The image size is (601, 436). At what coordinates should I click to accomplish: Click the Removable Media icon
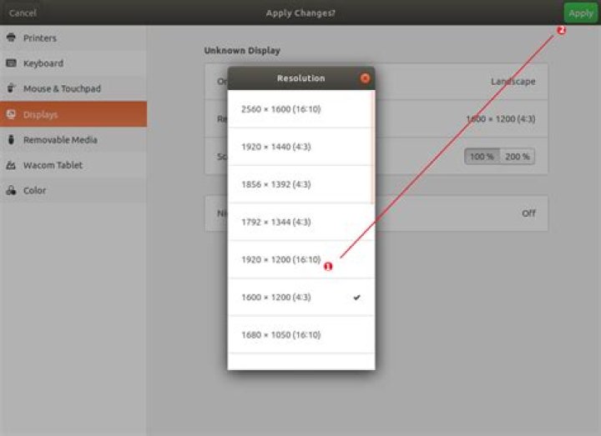click(11, 139)
